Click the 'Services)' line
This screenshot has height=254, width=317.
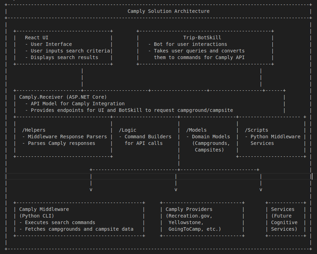point(284,229)
